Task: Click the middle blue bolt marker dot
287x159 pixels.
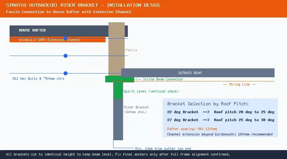Action: click(x=65, y=56)
